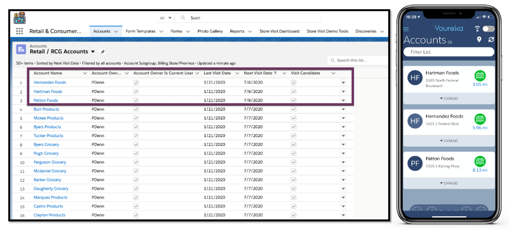Open the Burt Products account link
Viewport: 509px width, 232px height.
[x=46, y=110]
